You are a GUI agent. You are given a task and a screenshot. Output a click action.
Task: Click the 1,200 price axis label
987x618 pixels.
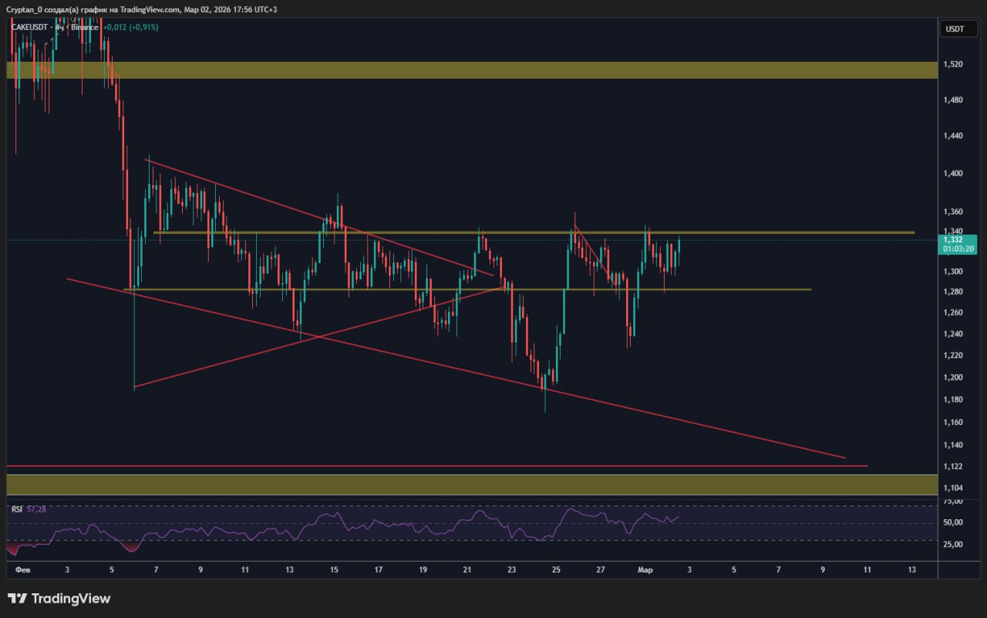point(953,377)
